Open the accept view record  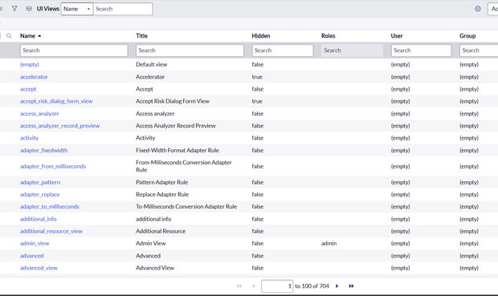[x=28, y=89]
